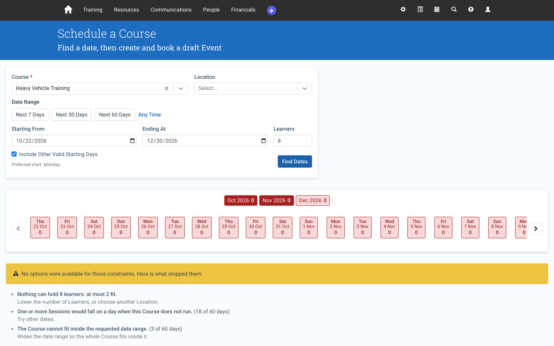Edit the Learners number field
554x346 pixels.
pyautogui.click(x=293, y=141)
